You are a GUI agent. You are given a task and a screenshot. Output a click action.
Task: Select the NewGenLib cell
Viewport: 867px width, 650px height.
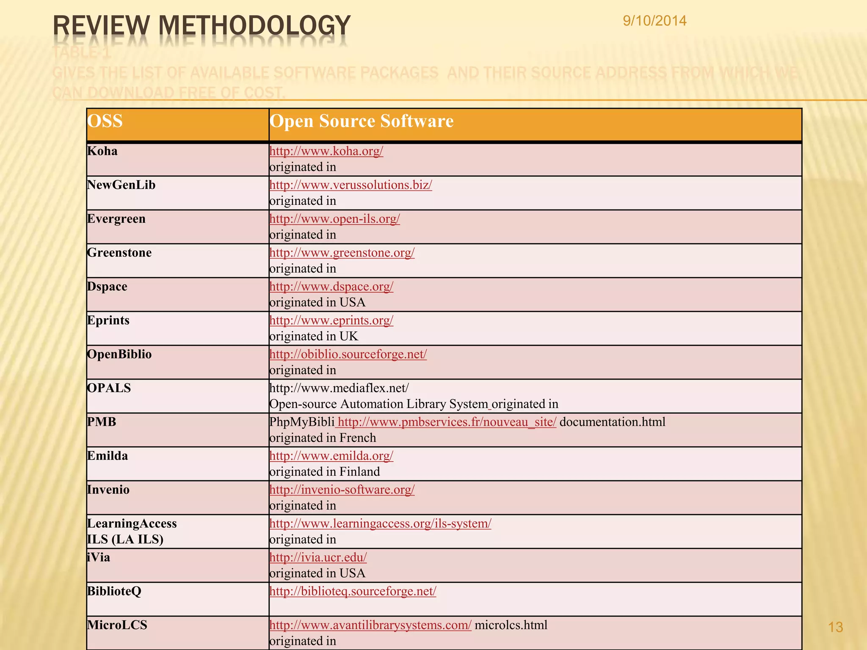(x=178, y=193)
